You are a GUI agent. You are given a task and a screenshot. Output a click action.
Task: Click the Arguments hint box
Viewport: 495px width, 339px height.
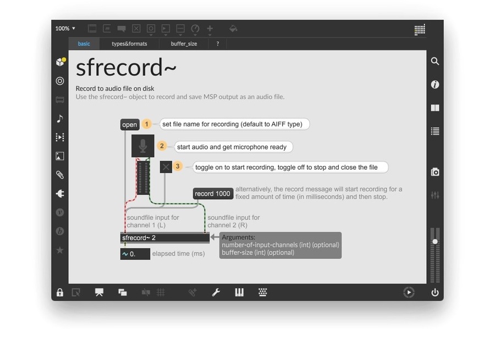[x=280, y=245]
